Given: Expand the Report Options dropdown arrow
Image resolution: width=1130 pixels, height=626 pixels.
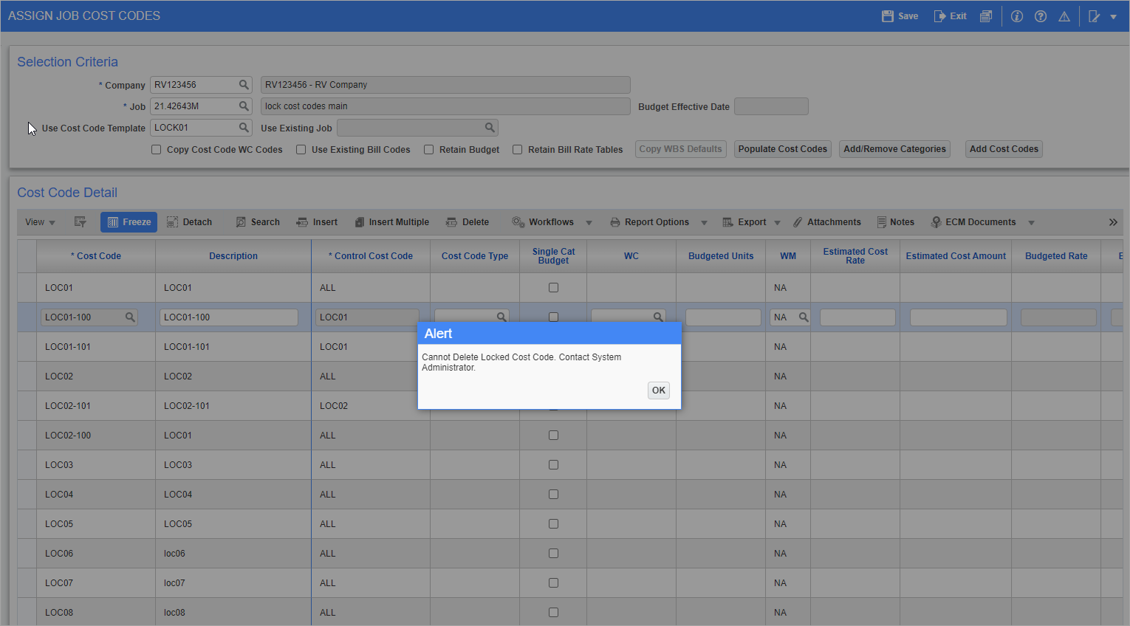Looking at the screenshot, I should 704,223.
